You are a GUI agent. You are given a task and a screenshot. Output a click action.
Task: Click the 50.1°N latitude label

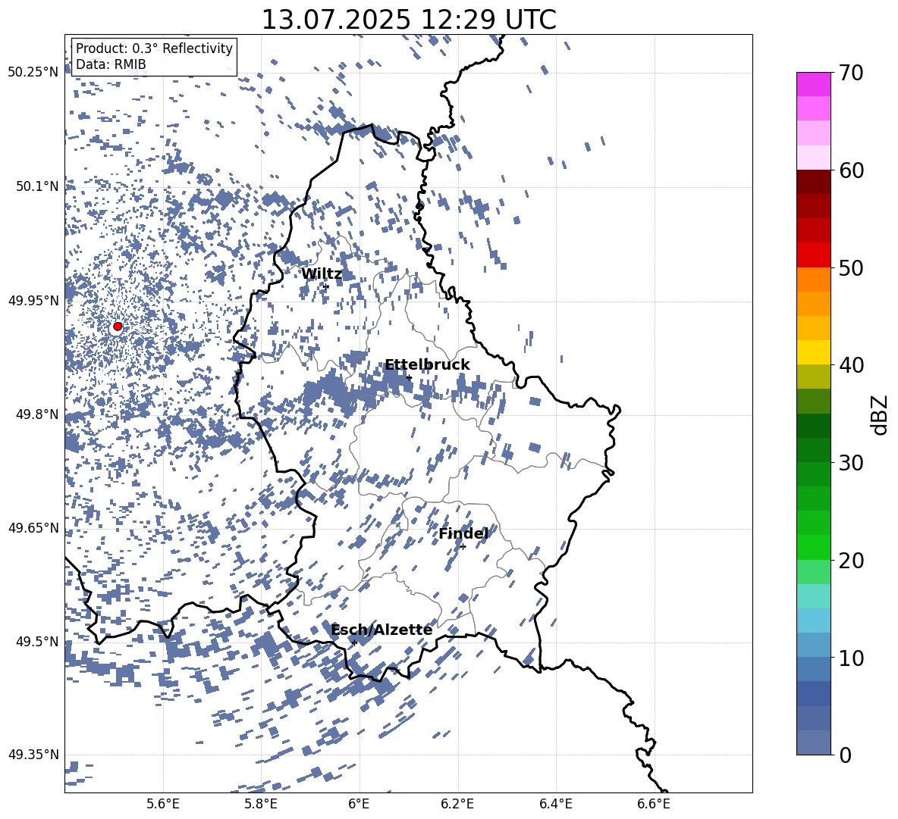click(x=37, y=186)
